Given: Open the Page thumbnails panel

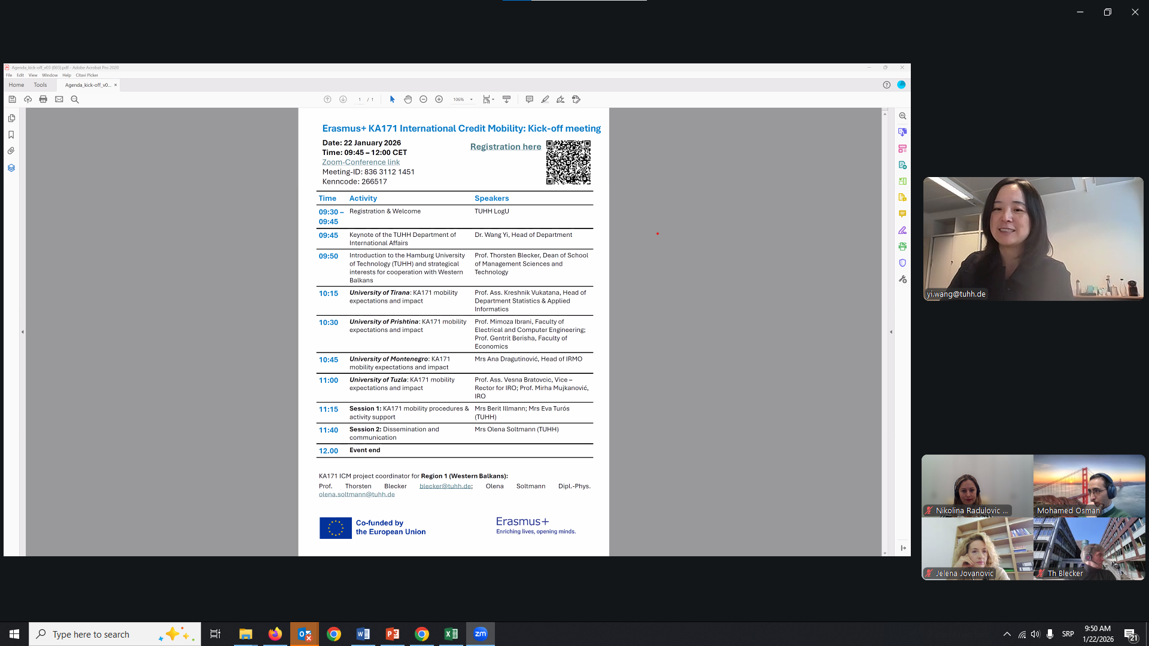Looking at the screenshot, I should tap(11, 118).
